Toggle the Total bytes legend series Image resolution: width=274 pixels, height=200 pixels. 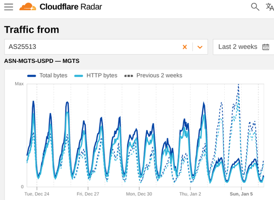point(47,76)
